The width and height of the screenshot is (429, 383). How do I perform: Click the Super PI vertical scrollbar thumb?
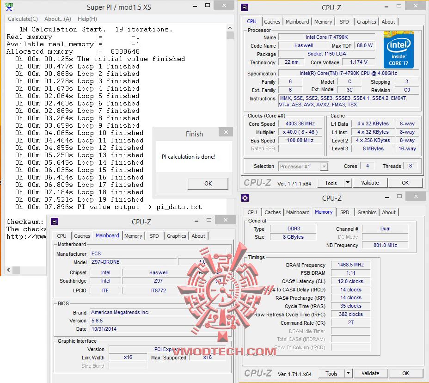pyautogui.click(x=230, y=36)
